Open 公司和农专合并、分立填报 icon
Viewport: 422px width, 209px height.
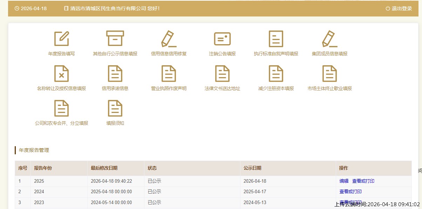[61, 108]
